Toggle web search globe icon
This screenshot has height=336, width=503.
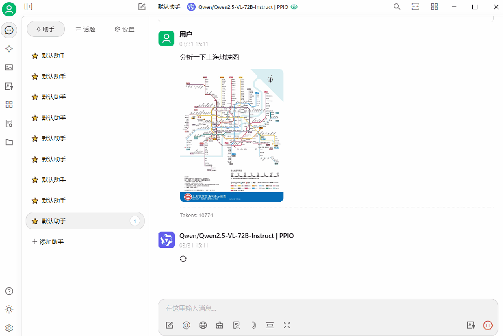203,325
